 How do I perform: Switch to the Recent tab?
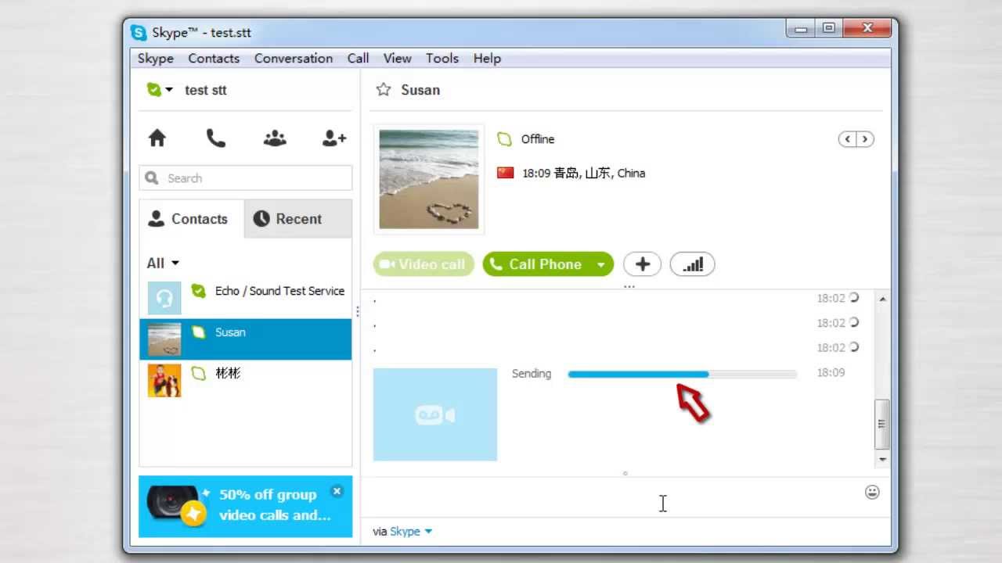(298, 219)
